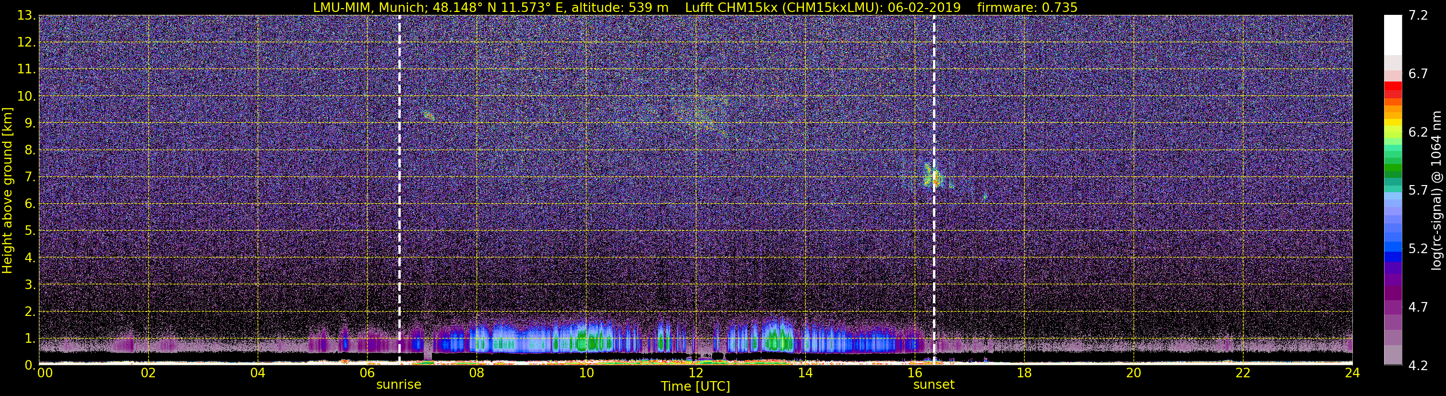Click the time axis tick label 12
The height and width of the screenshot is (396, 1446).
(x=695, y=373)
